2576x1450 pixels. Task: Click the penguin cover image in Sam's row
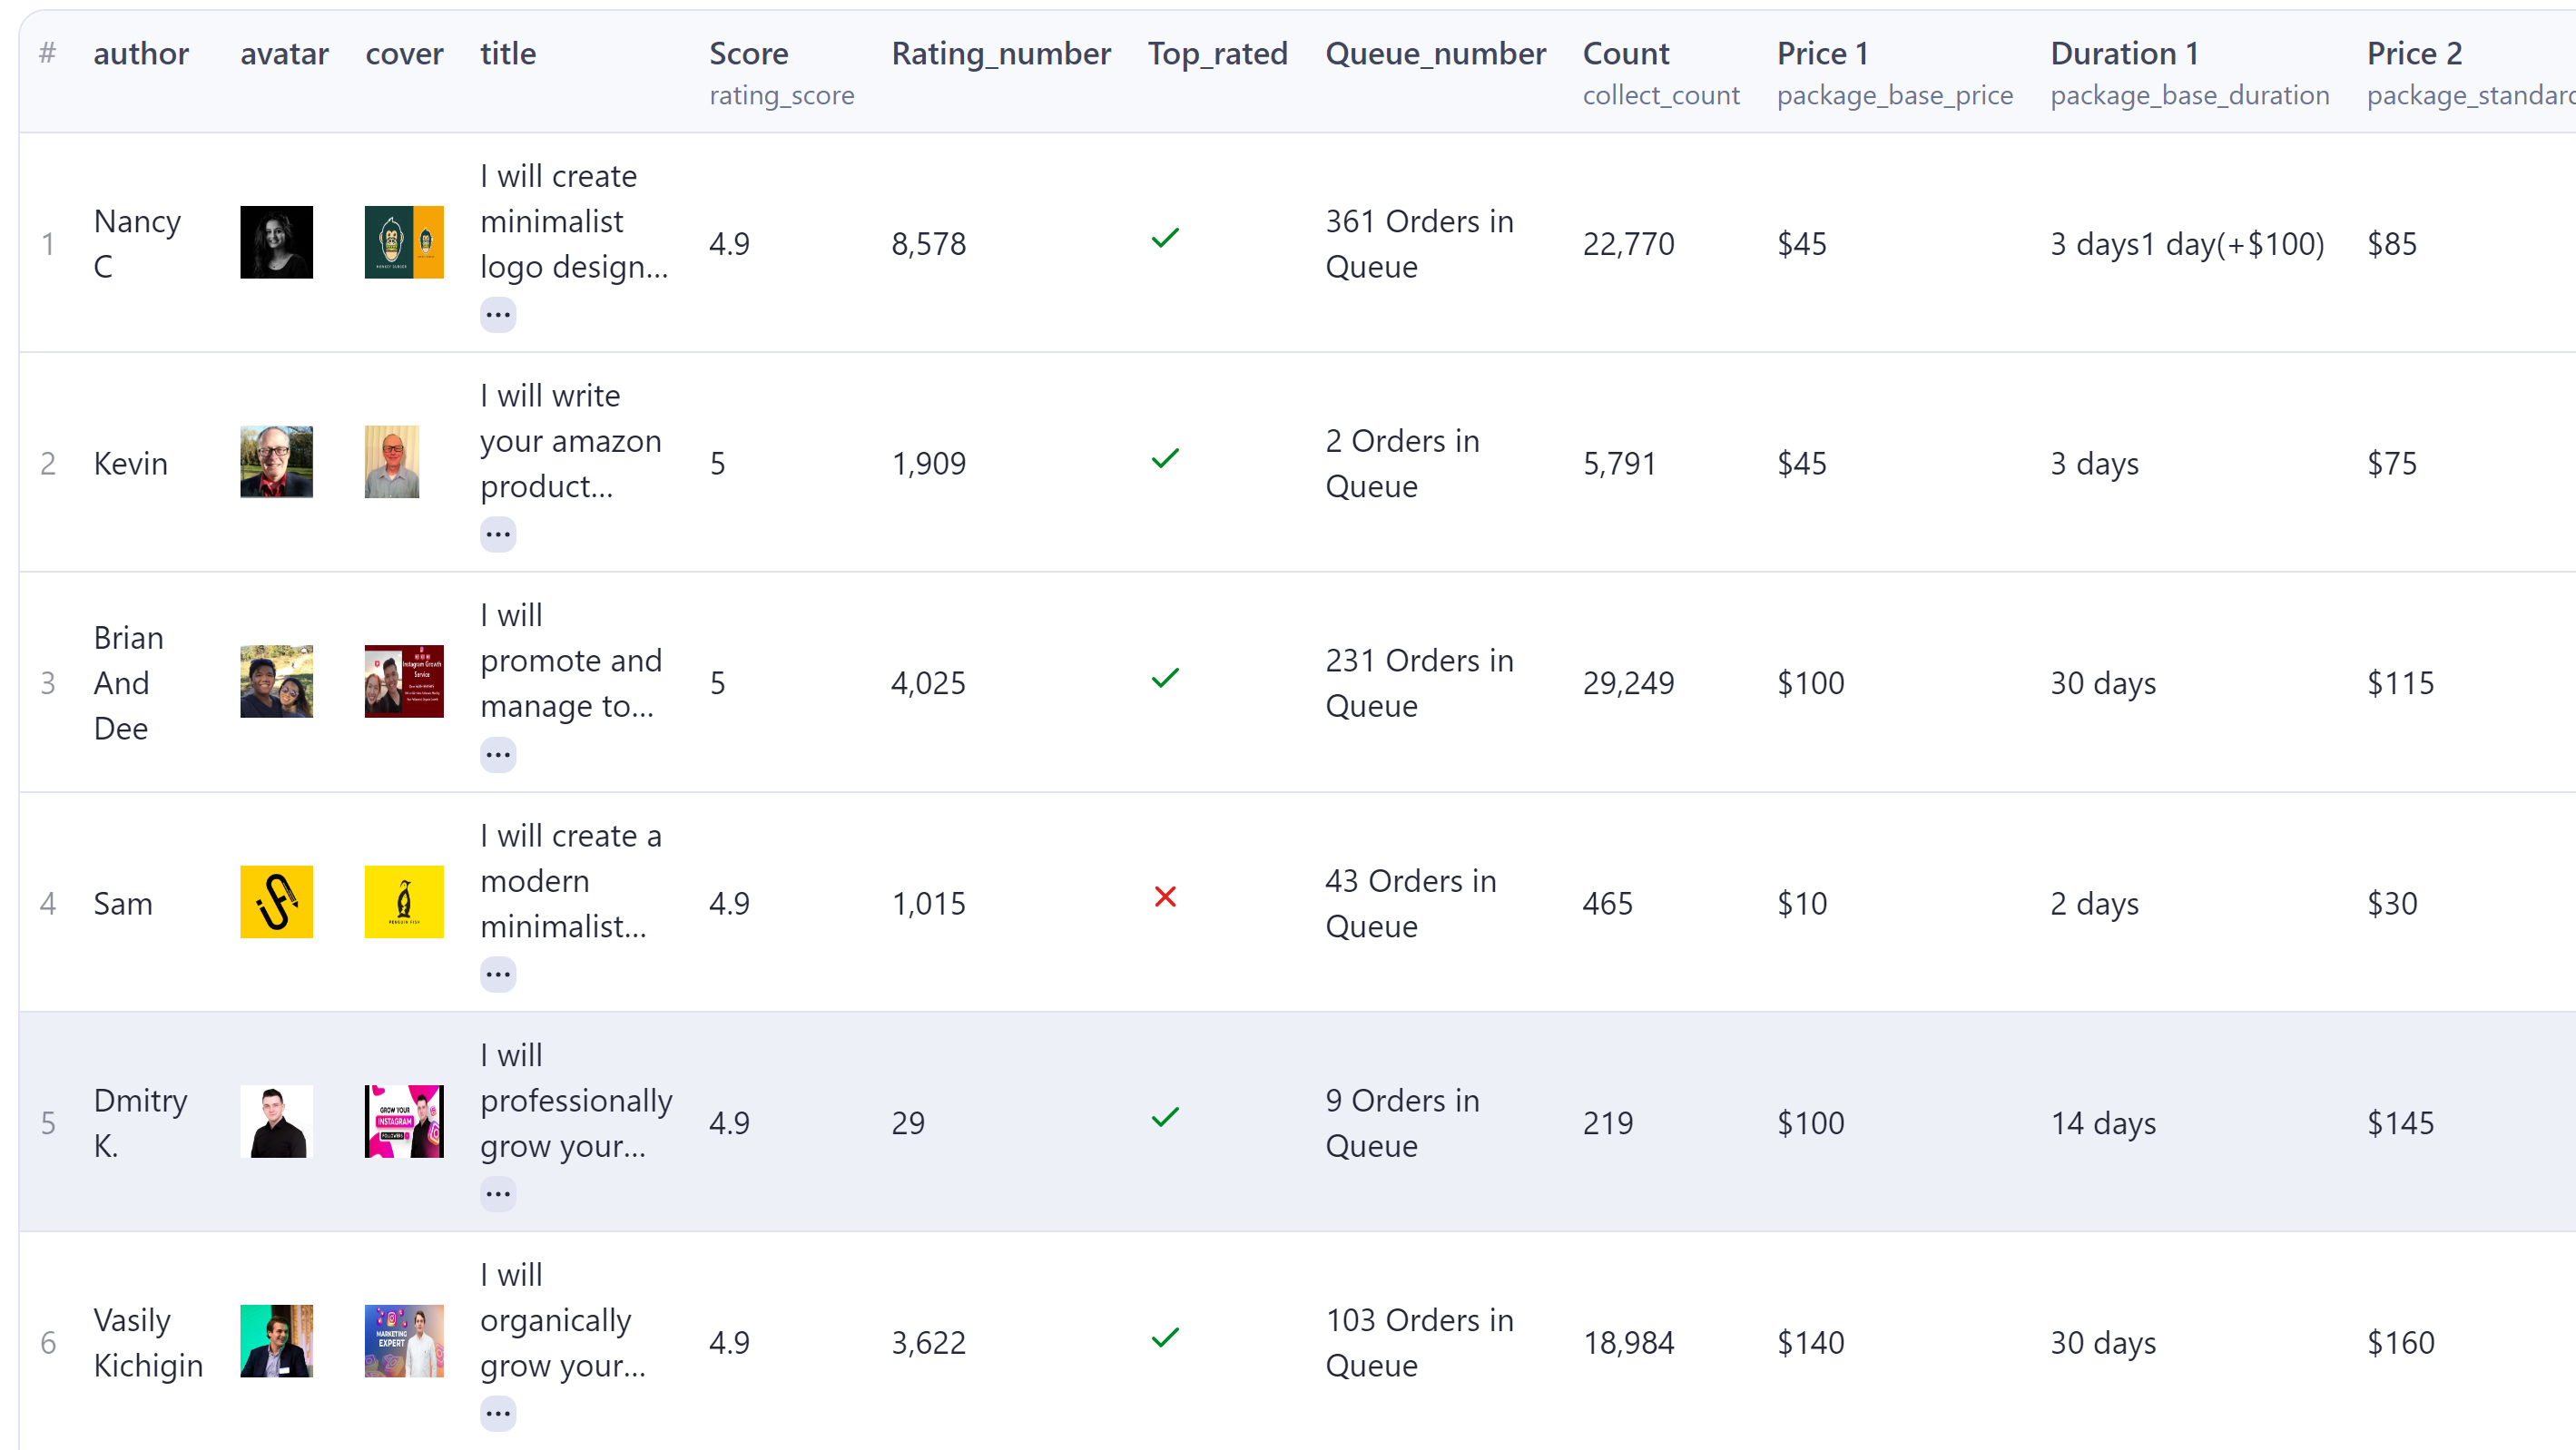tap(403, 901)
